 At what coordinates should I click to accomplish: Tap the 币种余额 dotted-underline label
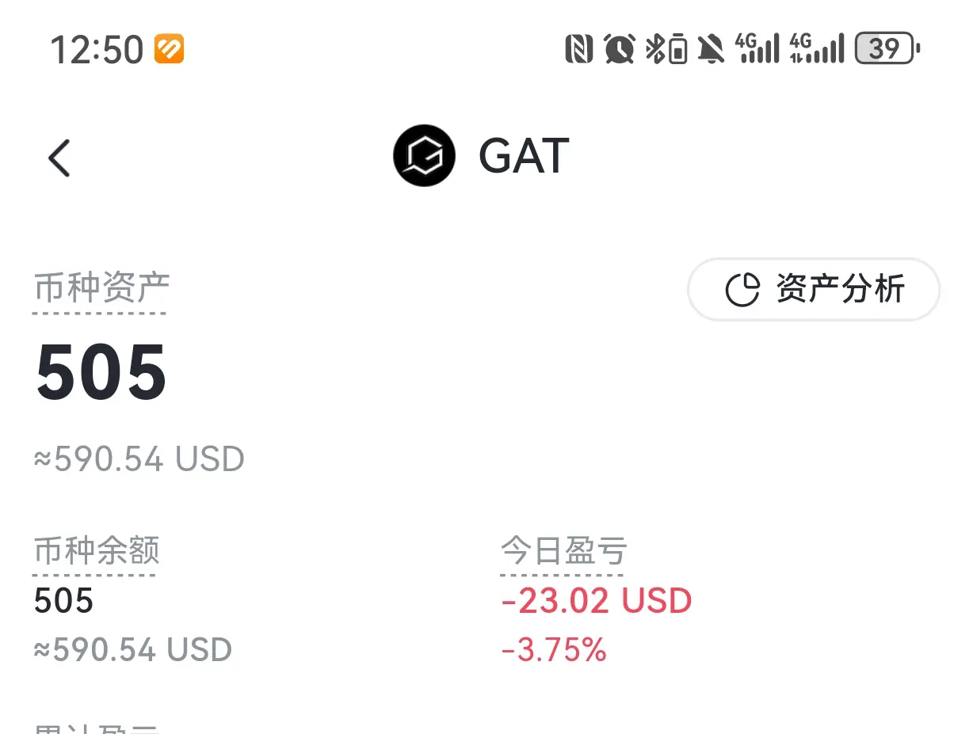pos(97,552)
